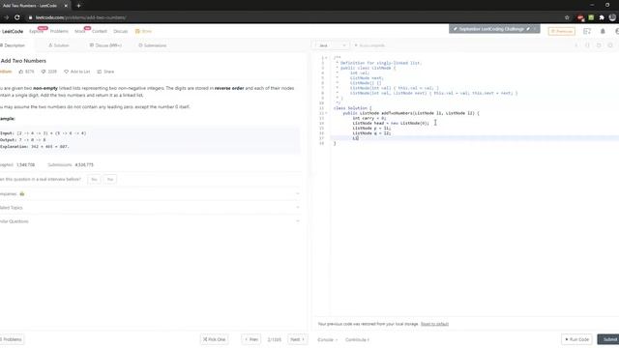Open the Store link

[144, 31]
